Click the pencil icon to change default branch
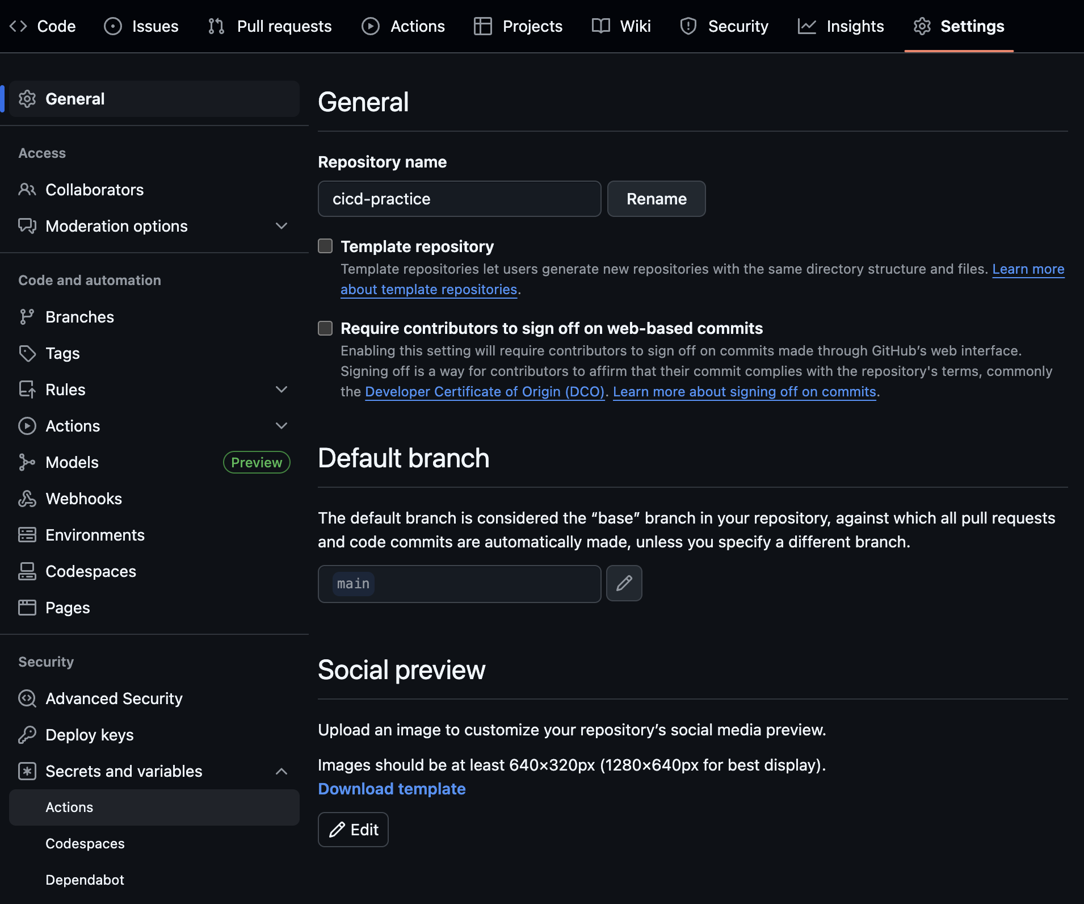 click(x=624, y=583)
